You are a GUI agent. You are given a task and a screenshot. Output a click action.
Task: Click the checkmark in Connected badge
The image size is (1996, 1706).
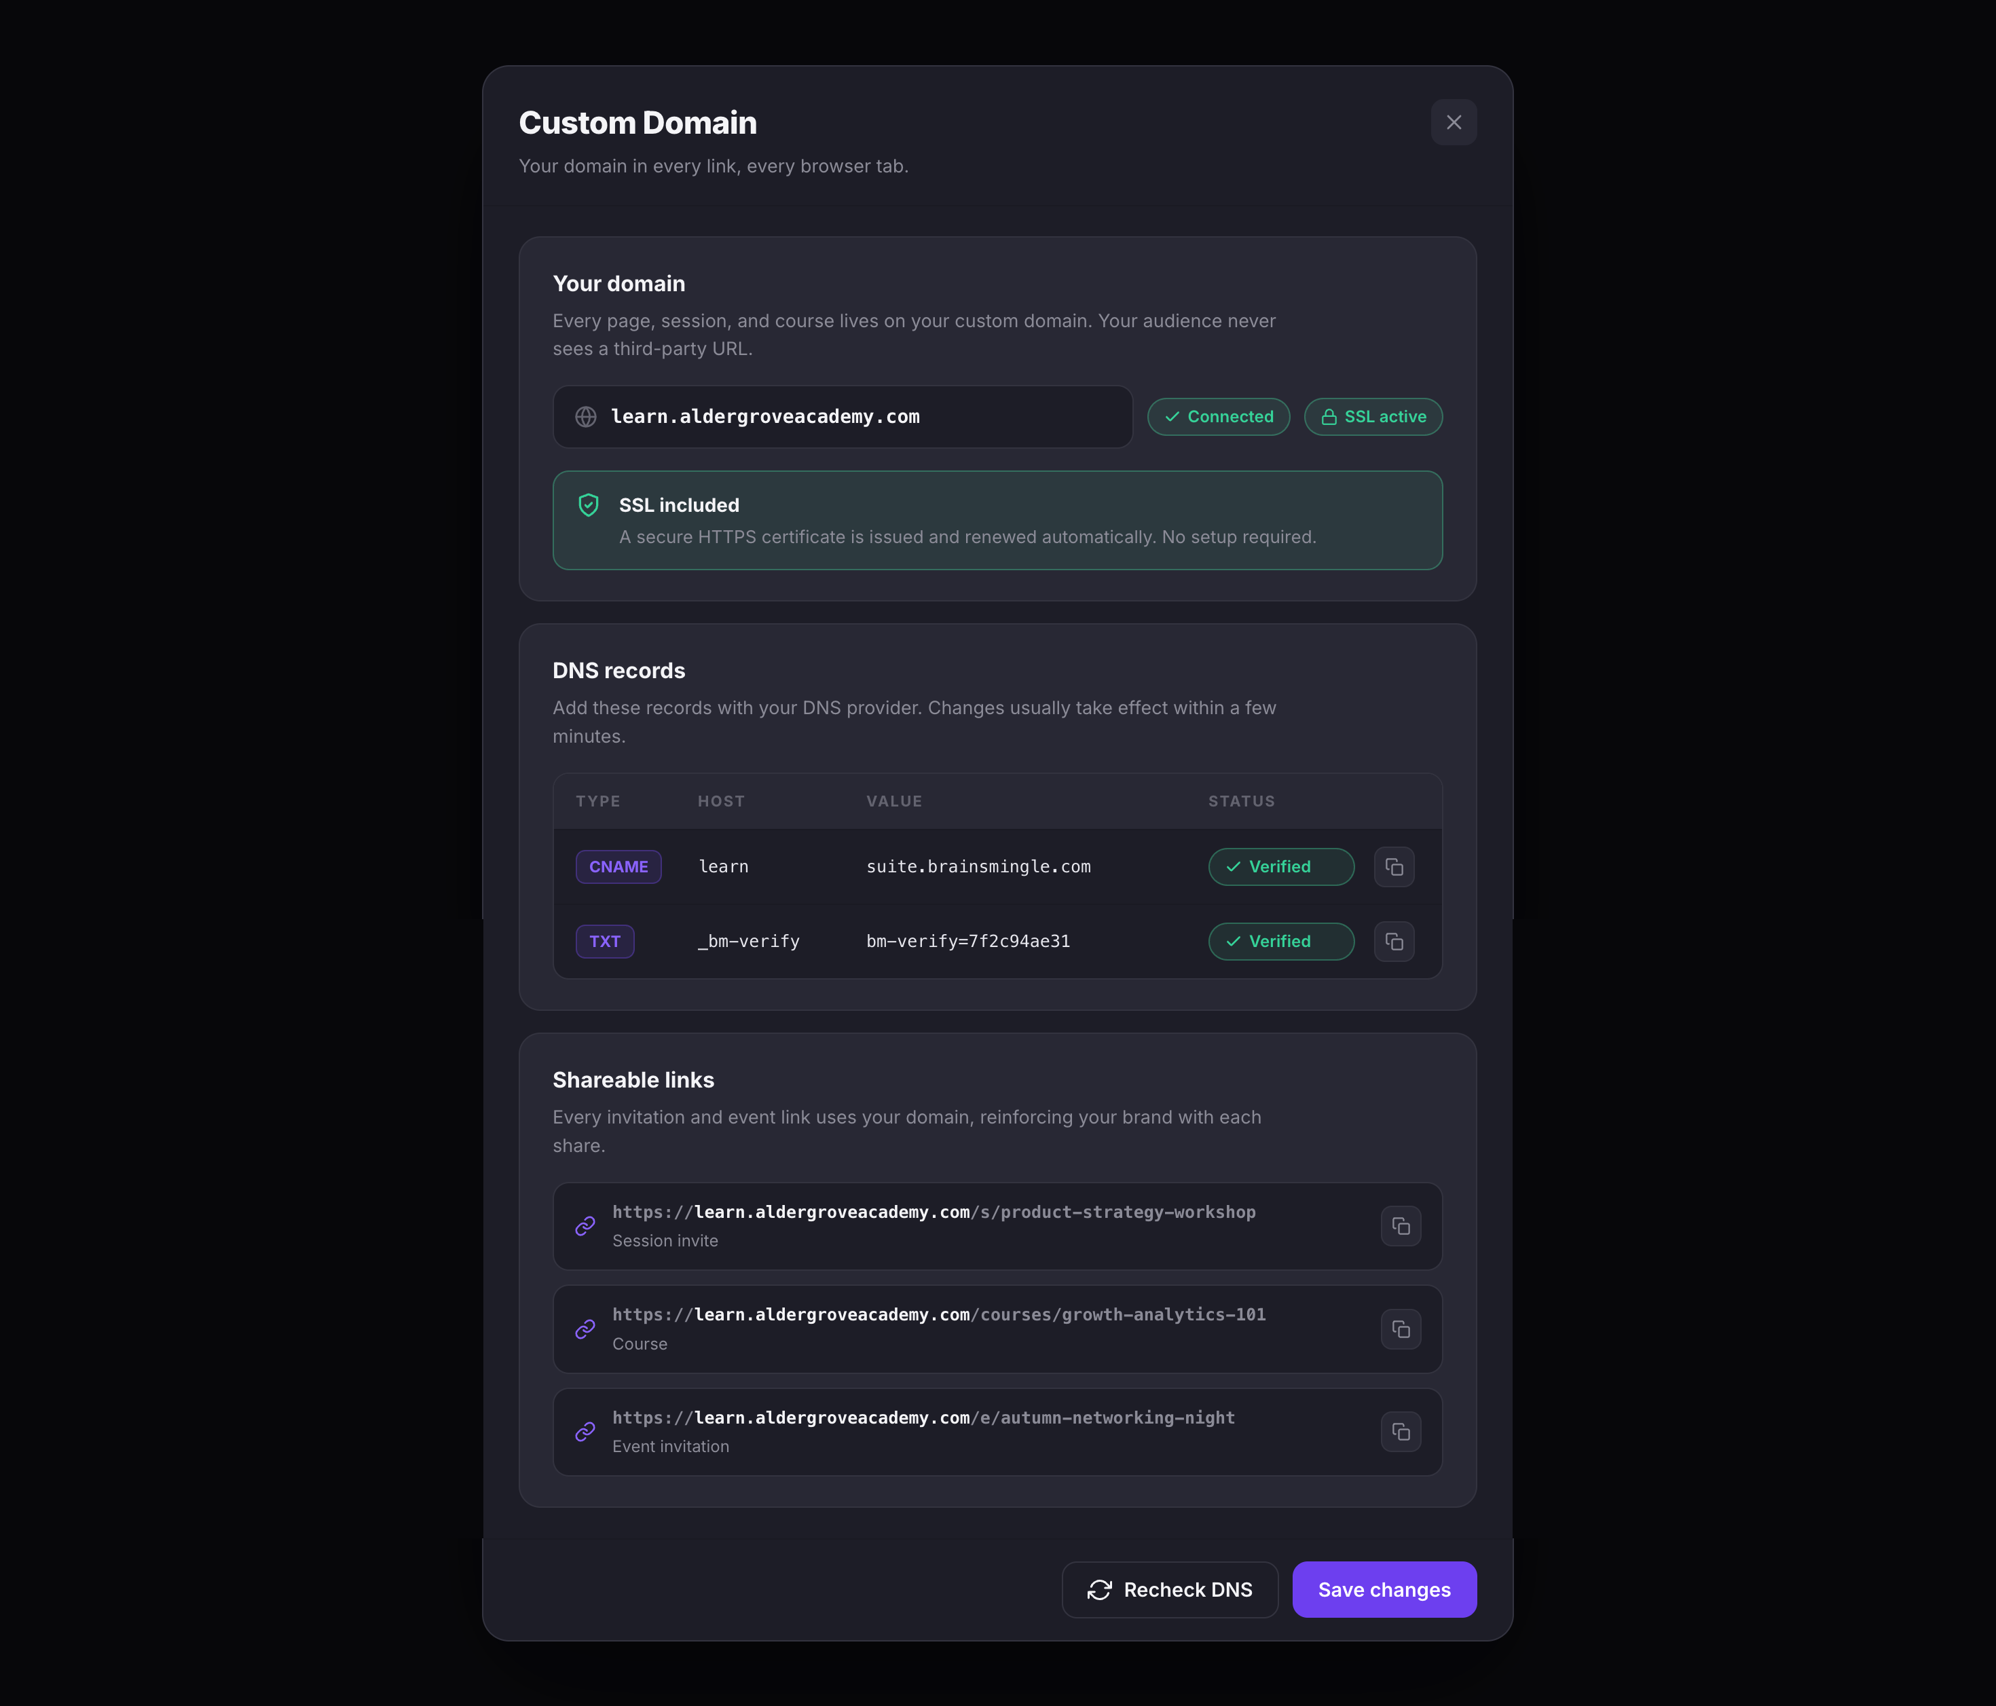1171,417
